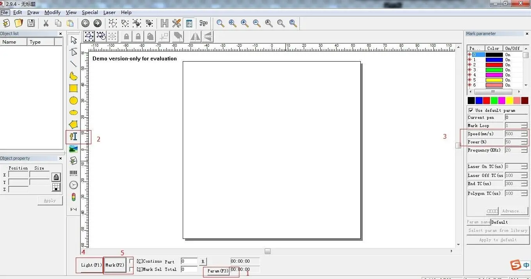Screen dimensions: 531x279
Task: Click the Part count input field
Action: click(189, 261)
